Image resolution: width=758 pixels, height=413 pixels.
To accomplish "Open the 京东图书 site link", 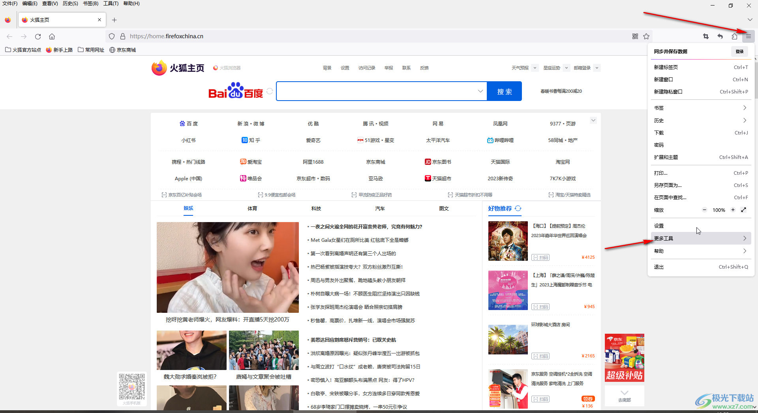I will (x=438, y=162).
